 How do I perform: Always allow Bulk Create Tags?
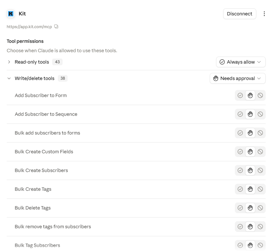(x=240, y=189)
